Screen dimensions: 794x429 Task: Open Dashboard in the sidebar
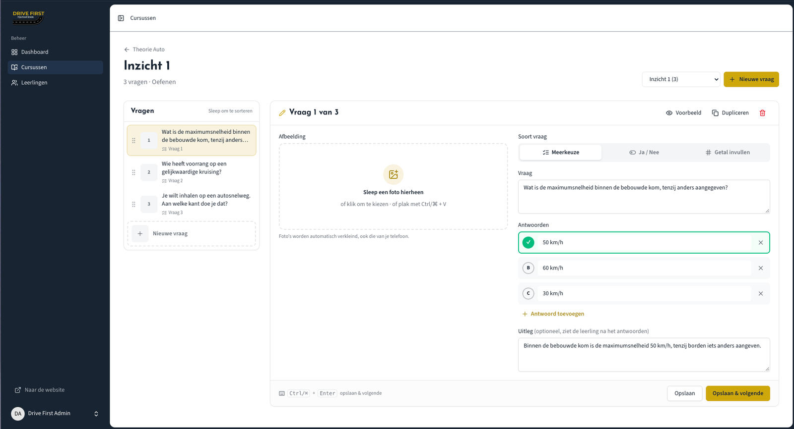click(55, 52)
